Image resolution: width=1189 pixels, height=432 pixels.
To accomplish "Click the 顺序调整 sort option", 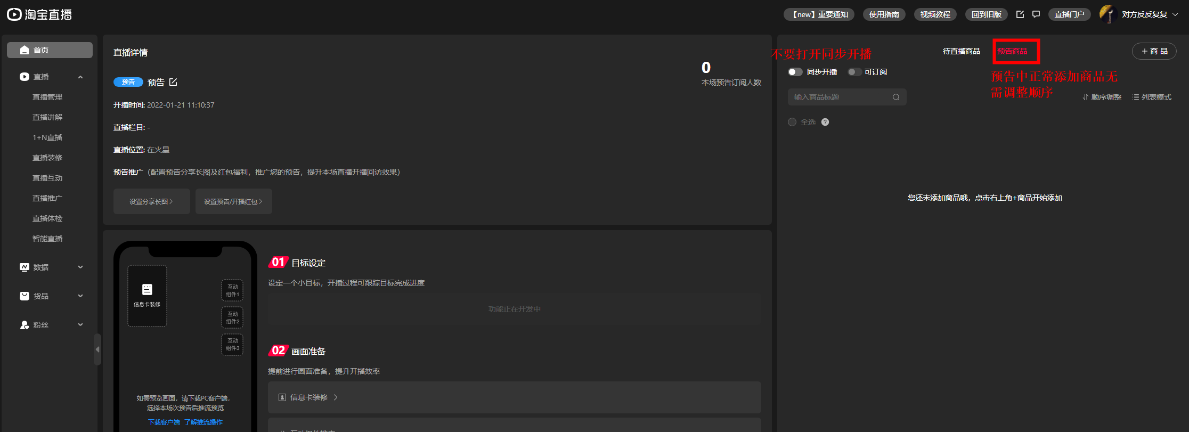I will [x=1102, y=97].
